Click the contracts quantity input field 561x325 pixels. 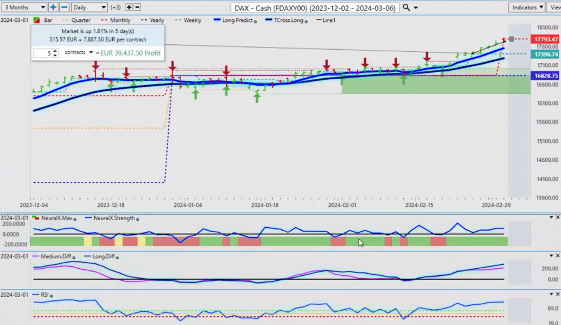point(44,53)
